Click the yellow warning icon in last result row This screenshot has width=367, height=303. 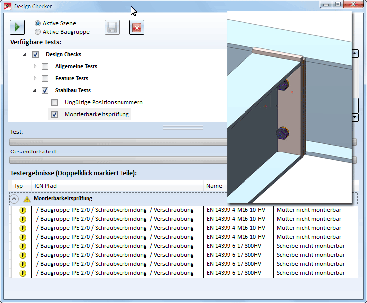[x=22, y=273]
